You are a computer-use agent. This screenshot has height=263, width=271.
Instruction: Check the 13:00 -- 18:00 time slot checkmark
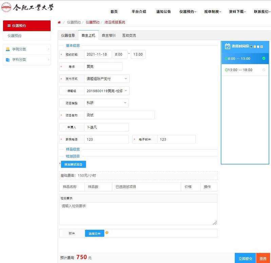coord(264,70)
